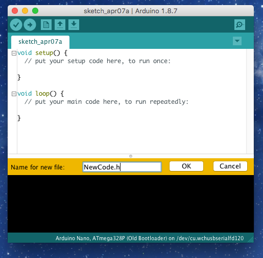Collapse the loop() function fold marker

[14, 94]
